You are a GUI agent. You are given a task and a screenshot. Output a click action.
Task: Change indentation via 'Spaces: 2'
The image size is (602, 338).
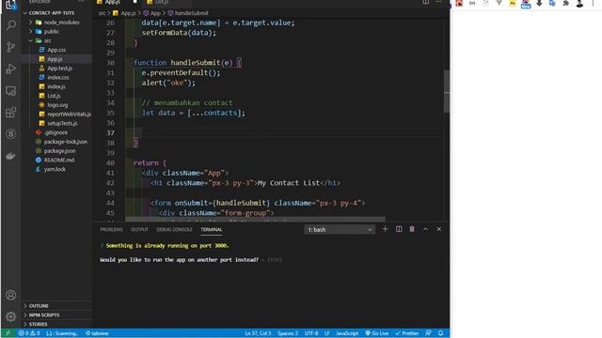pos(288,333)
